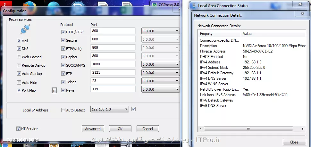Enable Auto Detect for local IP address
The image size is (311, 147).
(63, 110)
